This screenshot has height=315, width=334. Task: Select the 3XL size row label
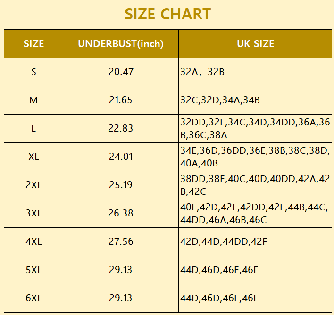click(33, 213)
